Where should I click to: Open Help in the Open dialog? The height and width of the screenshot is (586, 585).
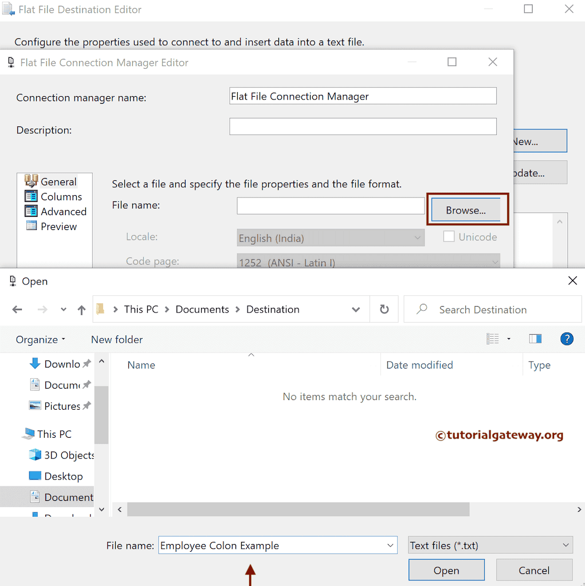(x=567, y=339)
